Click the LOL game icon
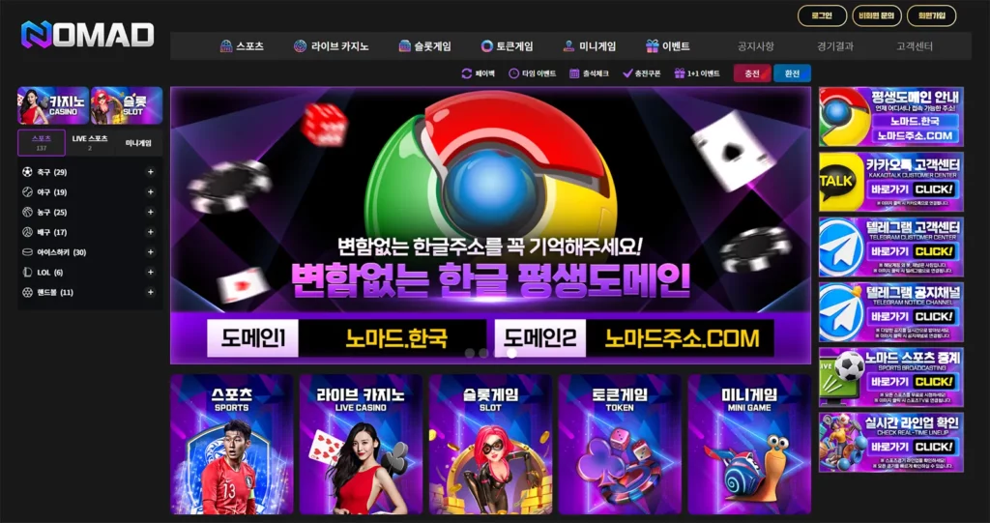The width and height of the screenshot is (990, 523). [x=27, y=273]
